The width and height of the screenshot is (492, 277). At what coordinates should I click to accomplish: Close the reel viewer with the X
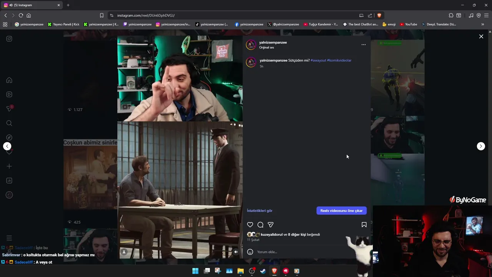[481, 37]
